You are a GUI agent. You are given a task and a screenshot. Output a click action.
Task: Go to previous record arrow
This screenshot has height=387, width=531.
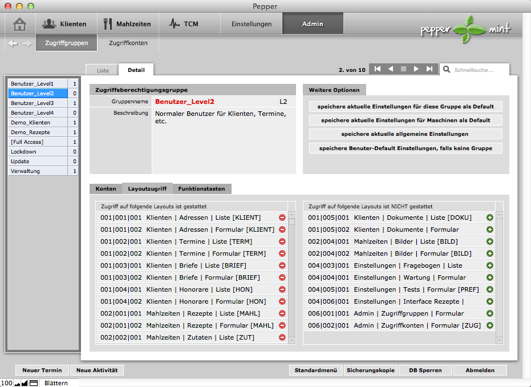390,69
